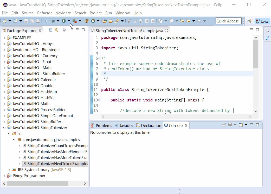This screenshot has width=271, height=194.
Task: Toggle Link with Editor in Package Explorer
Action: click(x=56, y=30)
